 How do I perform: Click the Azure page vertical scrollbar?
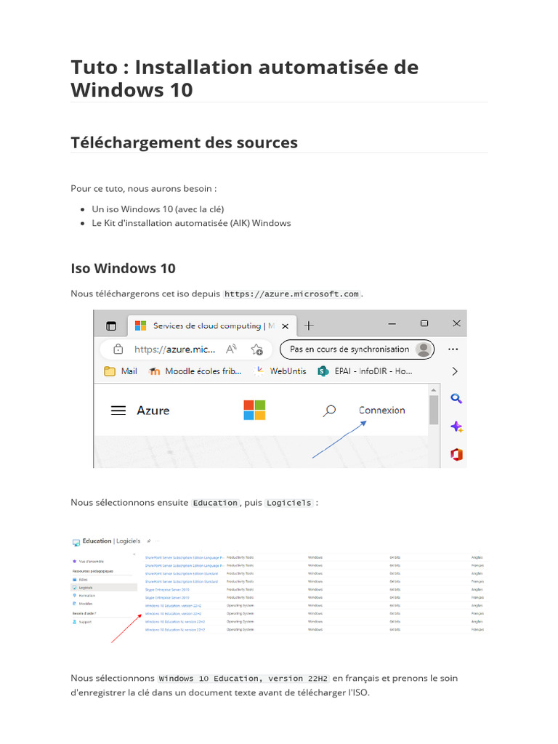click(x=433, y=410)
